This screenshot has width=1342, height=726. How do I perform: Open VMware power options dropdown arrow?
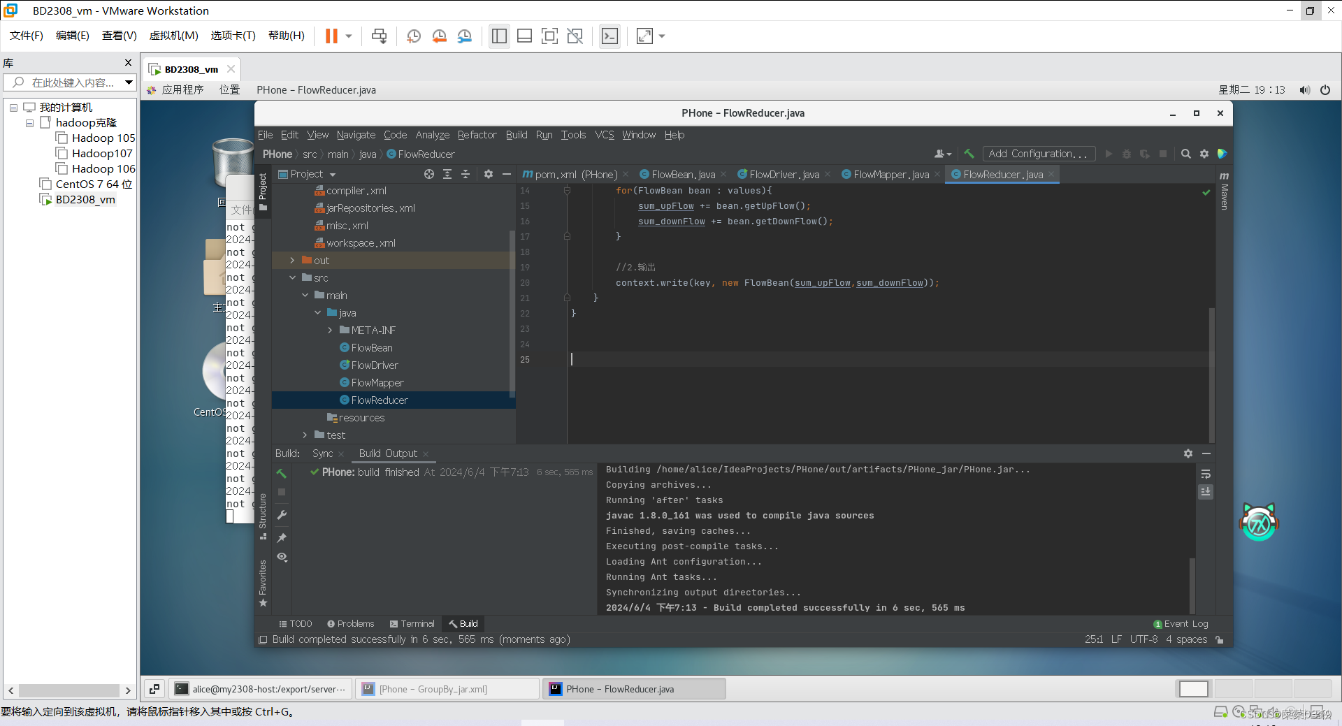[x=348, y=36]
